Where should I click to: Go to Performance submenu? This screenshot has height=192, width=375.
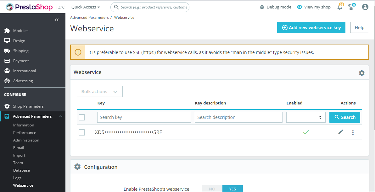pos(25,133)
